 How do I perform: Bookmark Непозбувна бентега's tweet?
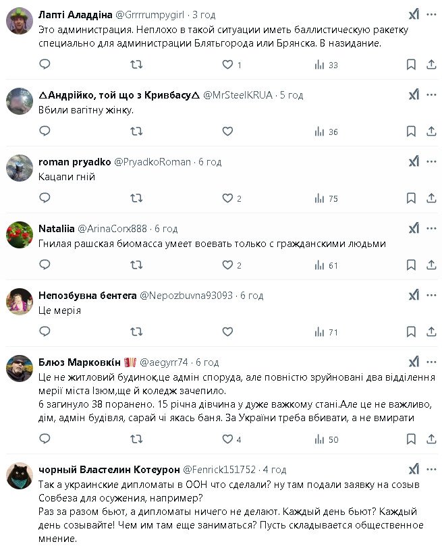[x=411, y=332]
